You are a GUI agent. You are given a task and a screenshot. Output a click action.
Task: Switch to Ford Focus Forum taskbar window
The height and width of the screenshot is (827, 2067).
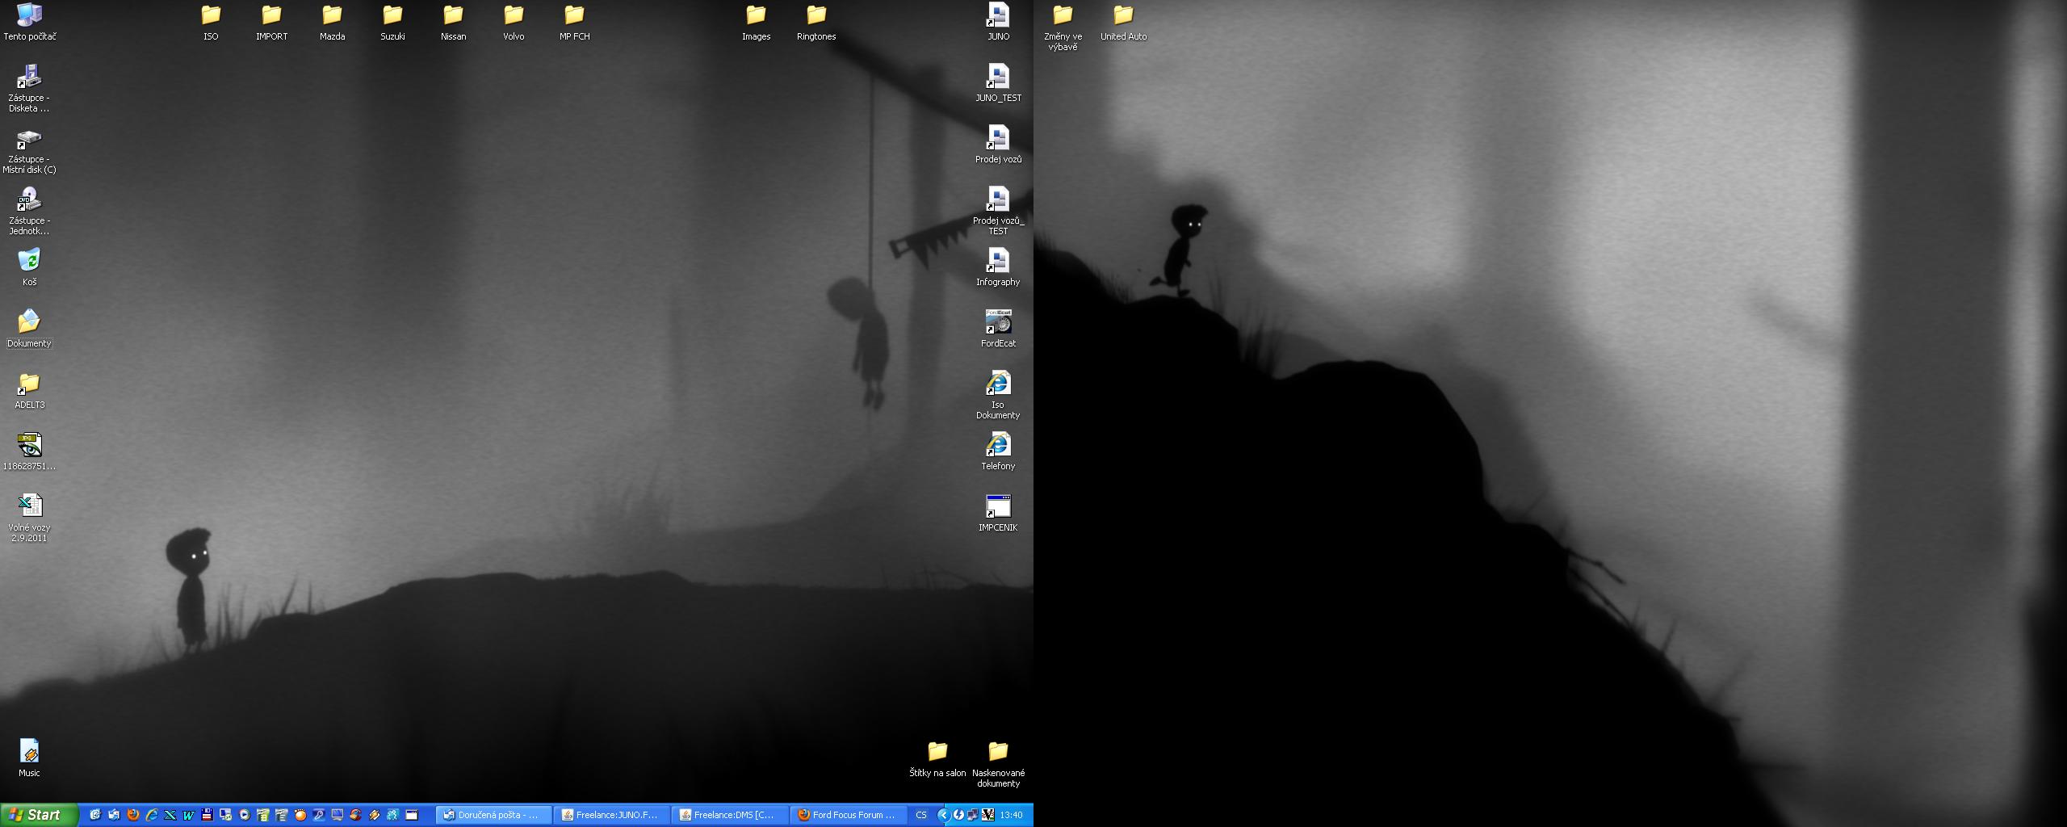(x=849, y=815)
